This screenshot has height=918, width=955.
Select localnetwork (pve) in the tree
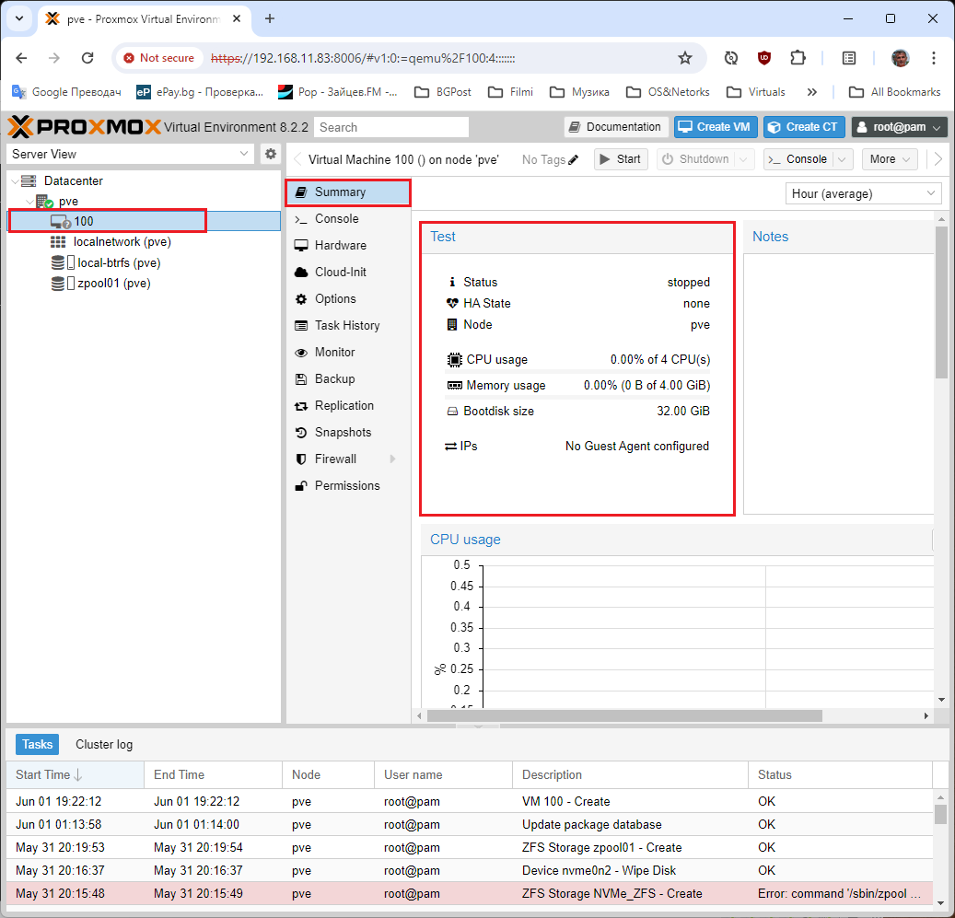122,241
